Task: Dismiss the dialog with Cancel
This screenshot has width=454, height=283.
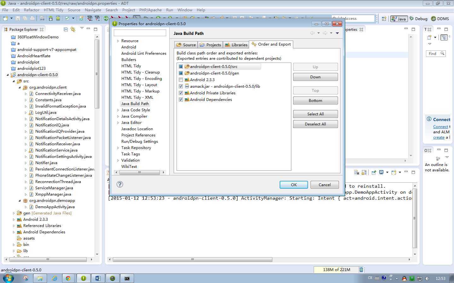Action: pyautogui.click(x=324, y=185)
